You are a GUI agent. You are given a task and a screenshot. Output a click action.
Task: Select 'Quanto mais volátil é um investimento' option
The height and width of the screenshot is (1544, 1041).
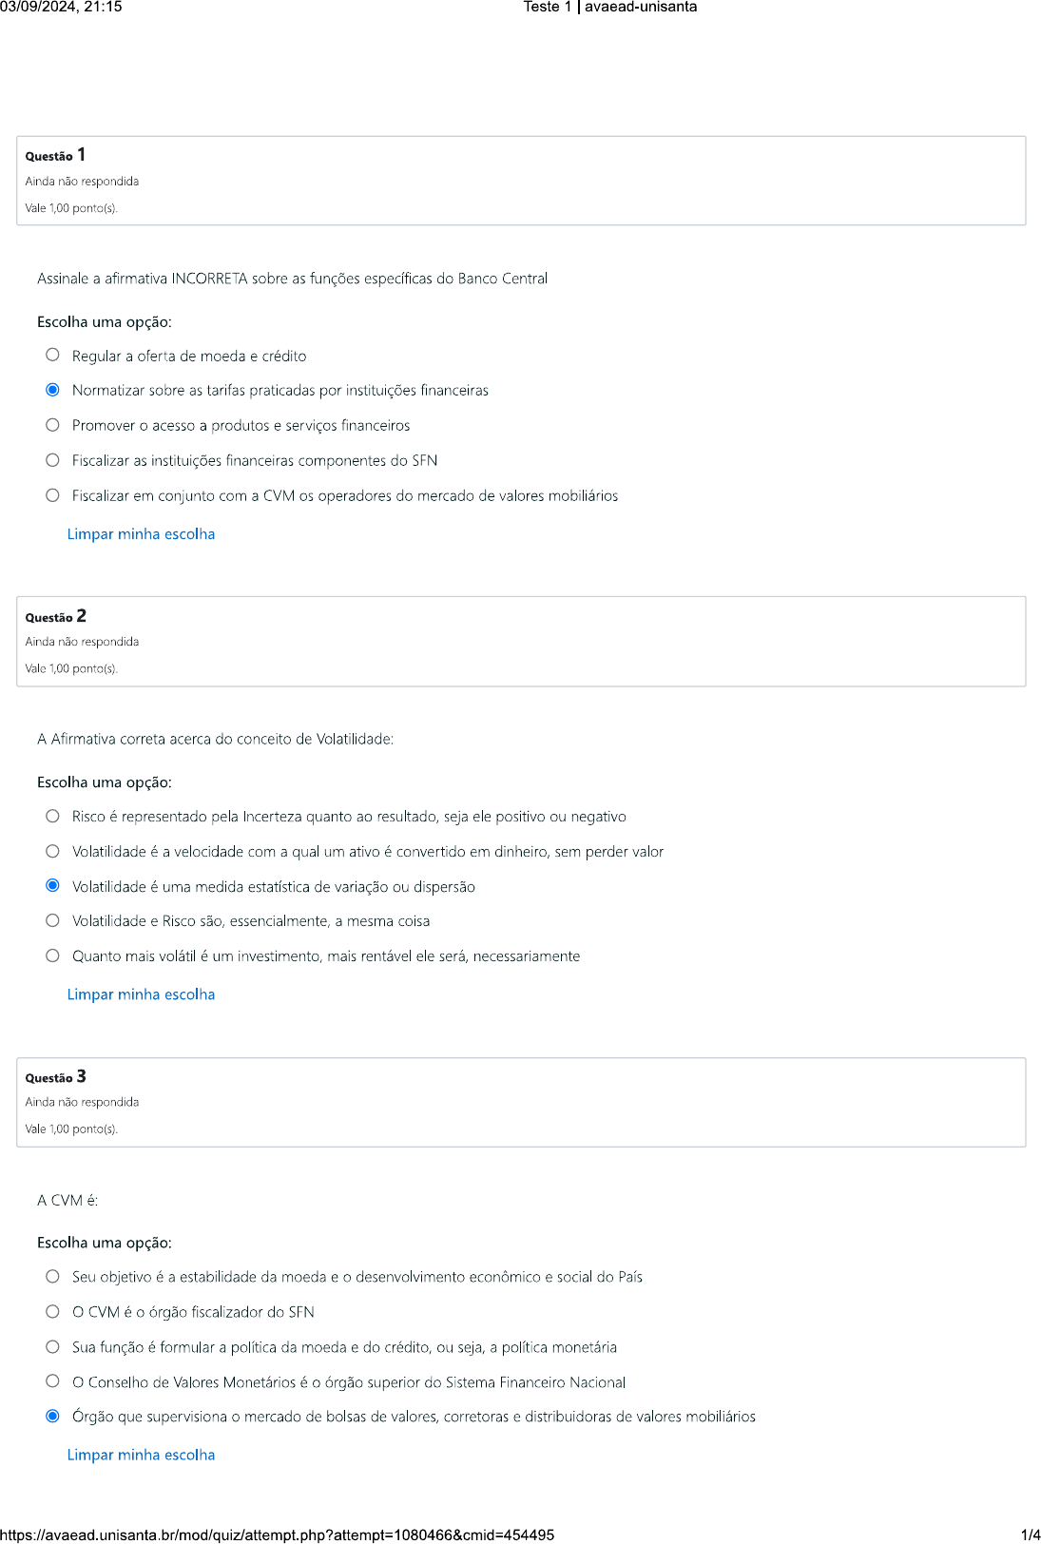point(53,955)
